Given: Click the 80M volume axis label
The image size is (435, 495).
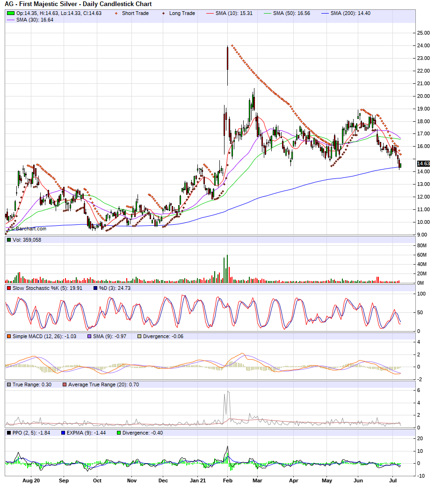Looking at the screenshot, I should coord(422,245).
